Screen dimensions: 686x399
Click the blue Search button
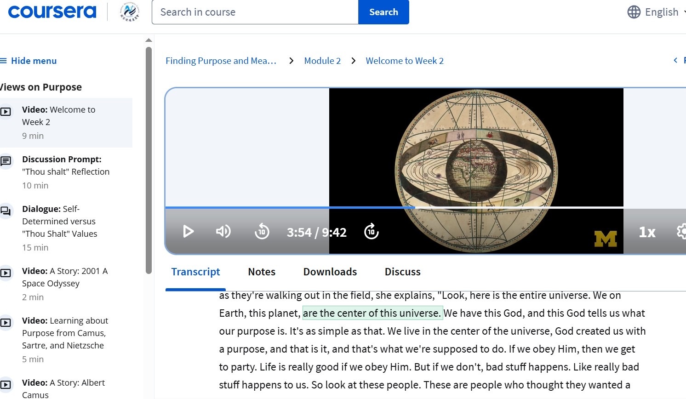coord(383,12)
